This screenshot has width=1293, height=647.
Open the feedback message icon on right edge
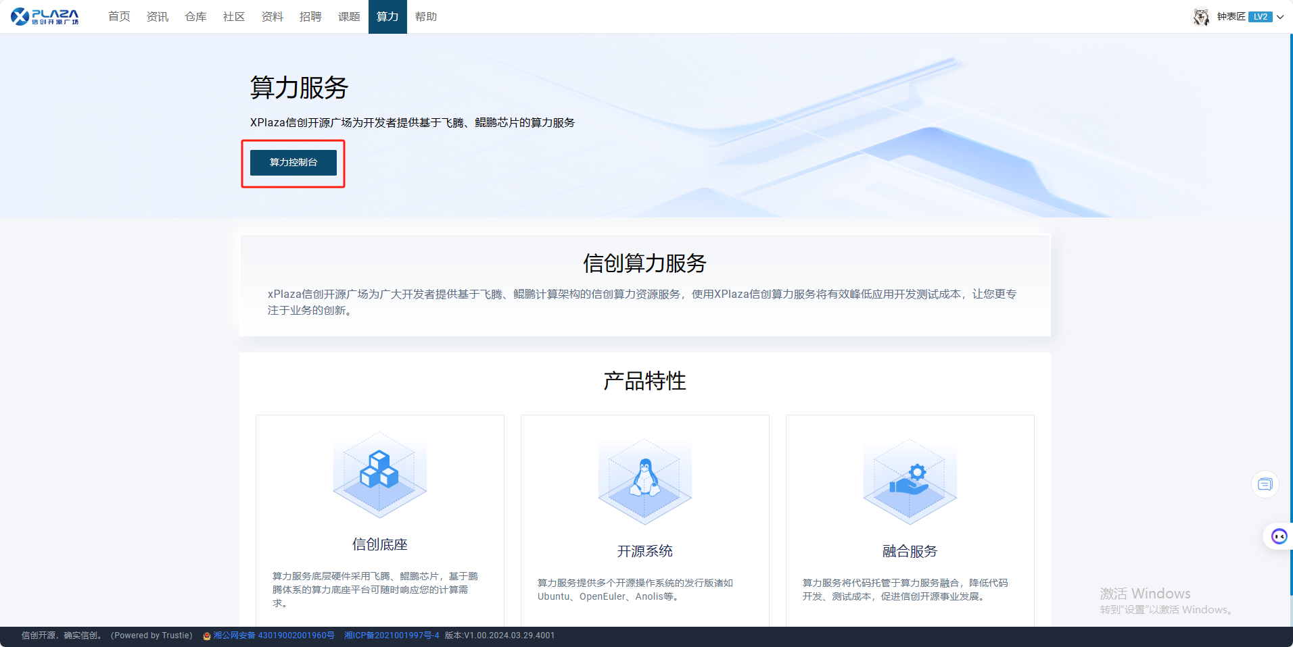pos(1265,484)
